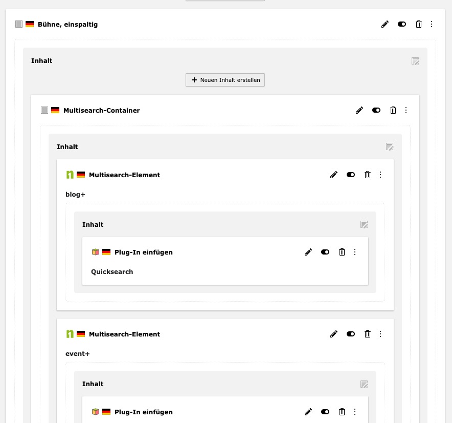
Task: Open more options for event+ Multisearch-Element
Action: coord(380,334)
